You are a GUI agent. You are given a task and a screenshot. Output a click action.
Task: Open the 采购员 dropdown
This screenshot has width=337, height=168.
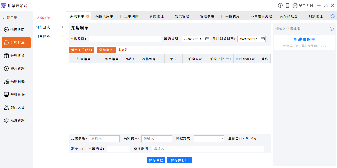pos(118,149)
